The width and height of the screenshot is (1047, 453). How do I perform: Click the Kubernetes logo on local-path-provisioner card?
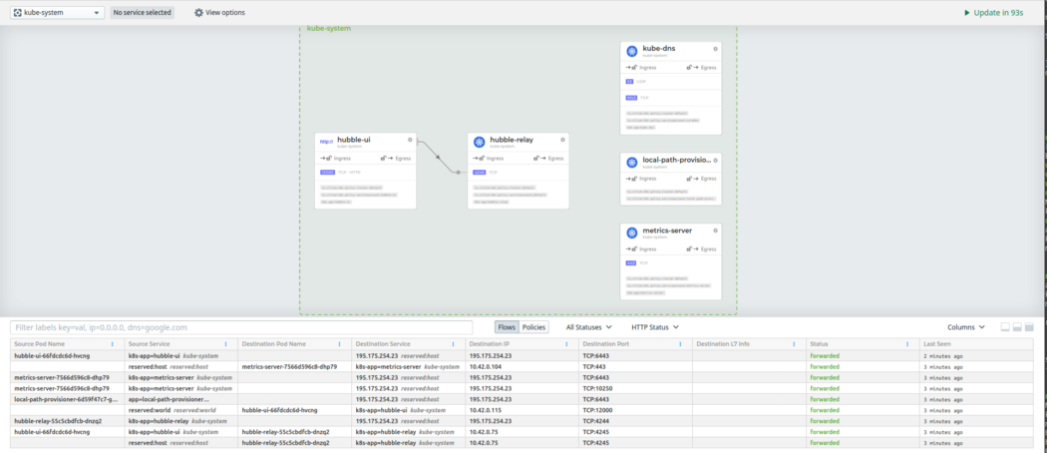pyautogui.click(x=631, y=163)
